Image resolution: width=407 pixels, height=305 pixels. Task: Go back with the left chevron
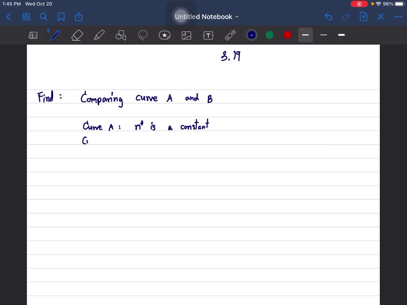point(9,17)
